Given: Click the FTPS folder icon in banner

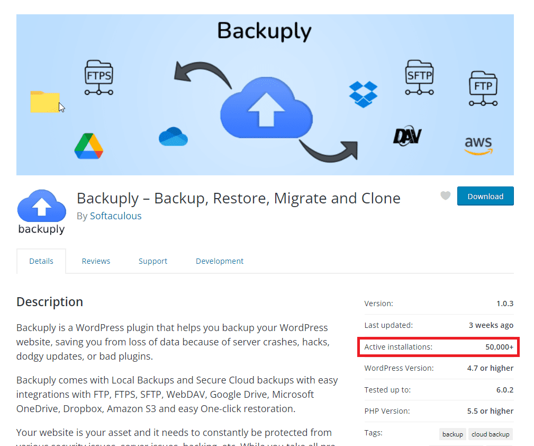Looking at the screenshot, I should point(98,78).
